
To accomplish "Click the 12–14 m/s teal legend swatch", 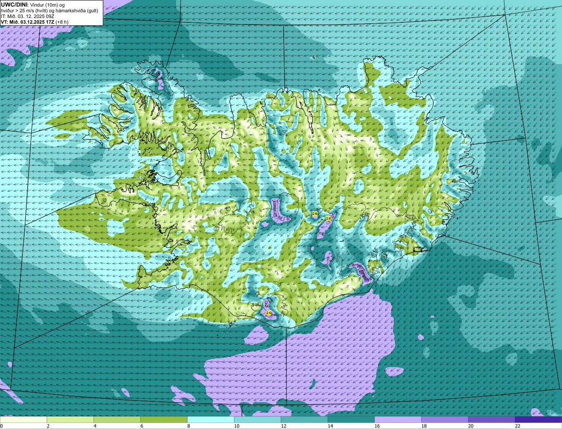I will [x=304, y=420].
